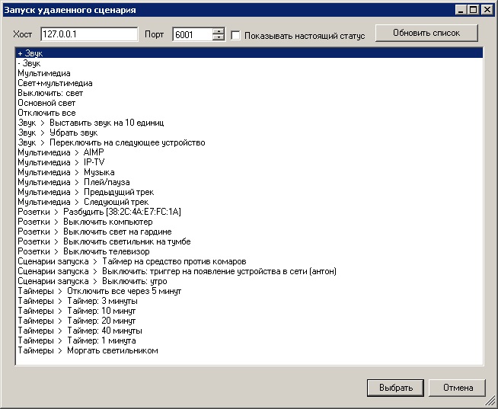Select 'Выключить свет на гардине' row

(x=249, y=232)
